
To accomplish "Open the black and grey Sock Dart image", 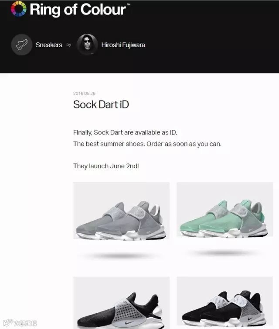I will 225,303.
